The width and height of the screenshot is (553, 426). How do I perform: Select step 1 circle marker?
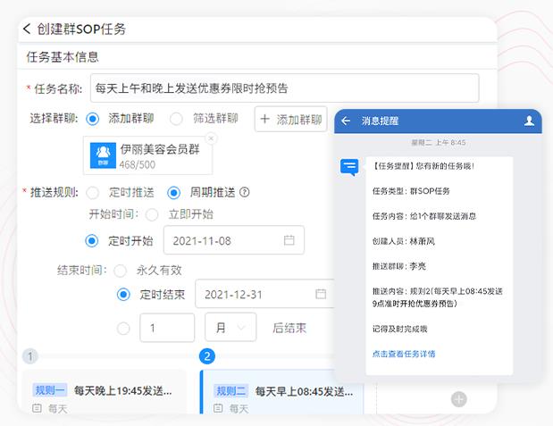coord(30,356)
